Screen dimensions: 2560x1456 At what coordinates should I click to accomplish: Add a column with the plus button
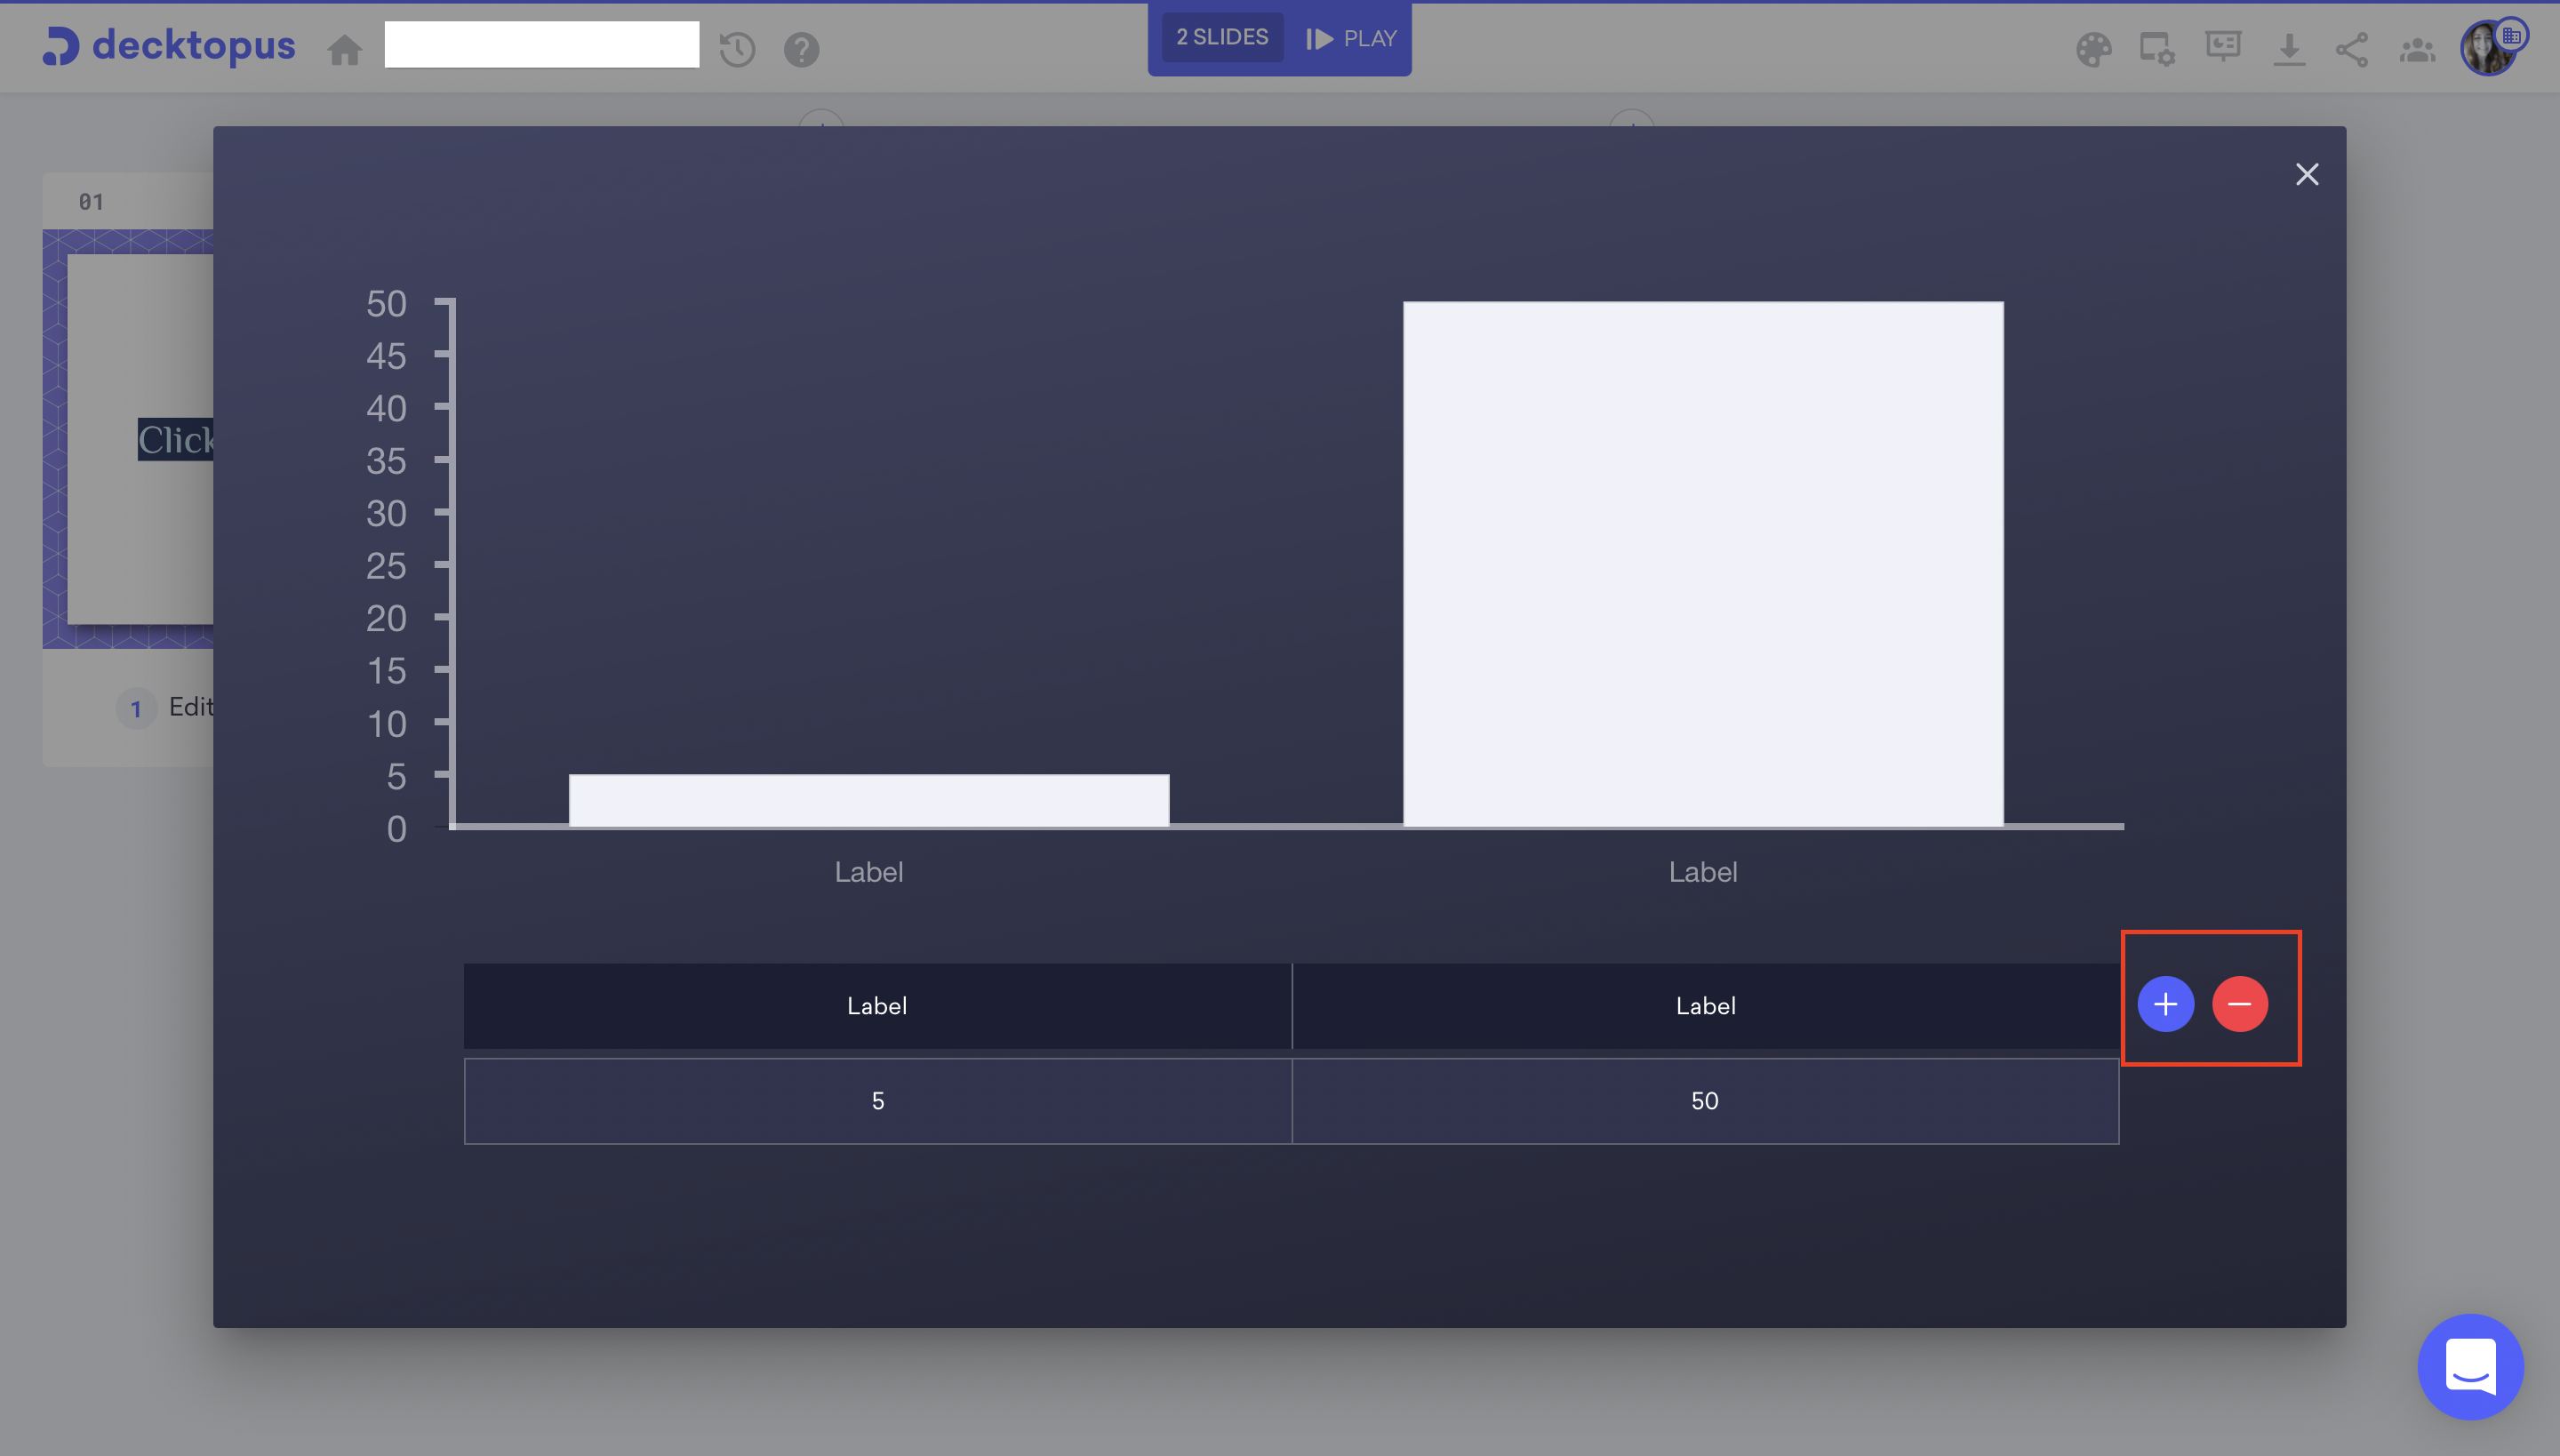coord(2166,1003)
